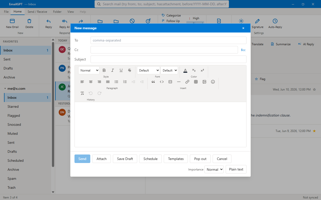Insert a bulleted list
The width and height of the screenshot is (321, 200).
[116, 82]
